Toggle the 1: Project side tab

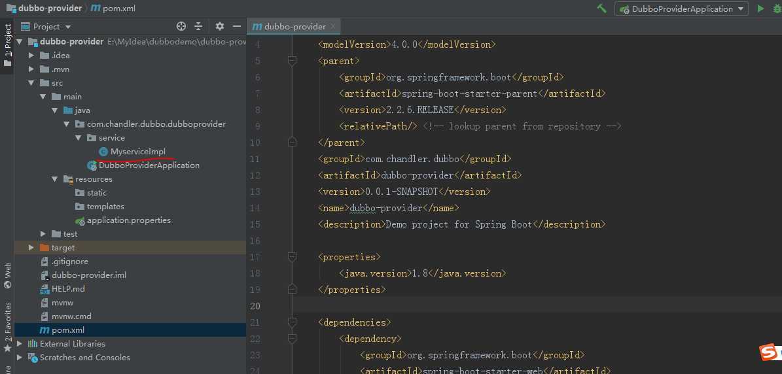click(7, 45)
